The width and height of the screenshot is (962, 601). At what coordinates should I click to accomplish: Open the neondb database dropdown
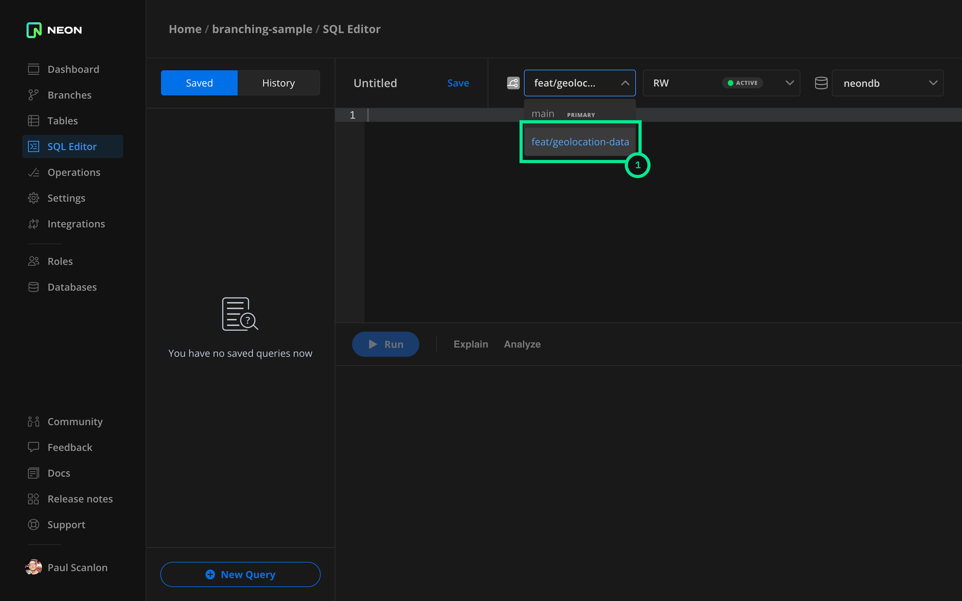(x=887, y=83)
